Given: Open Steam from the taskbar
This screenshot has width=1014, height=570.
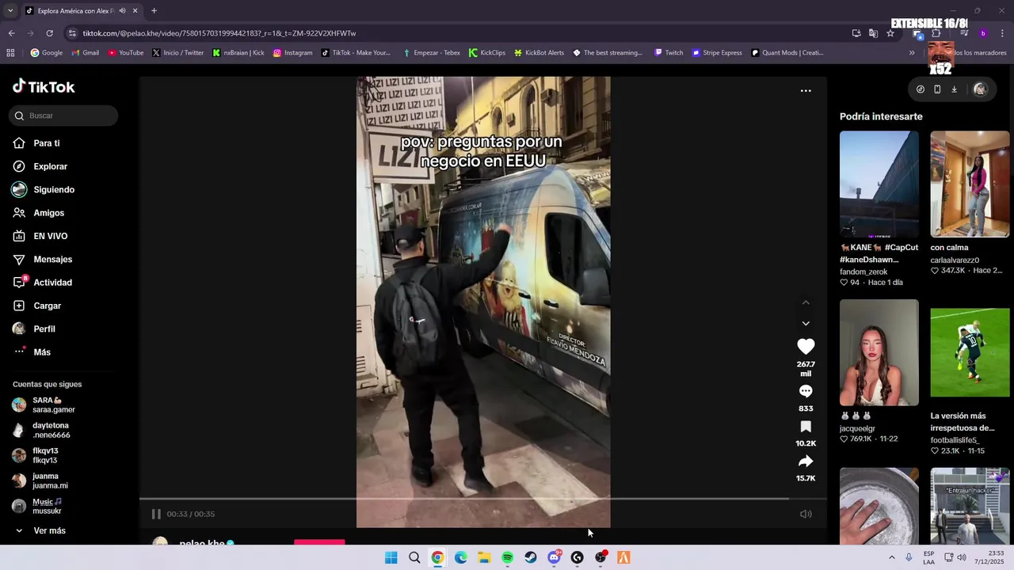Looking at the screenshot, I should [x=531, y=557].
